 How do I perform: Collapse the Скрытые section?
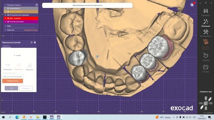tap(5, 30)
